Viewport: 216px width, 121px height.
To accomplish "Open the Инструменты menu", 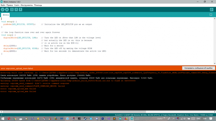I will pos(27,5).
